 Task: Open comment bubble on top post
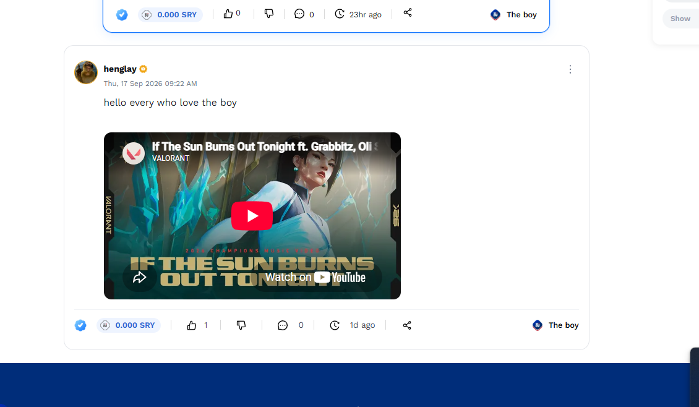coord(299,14)
